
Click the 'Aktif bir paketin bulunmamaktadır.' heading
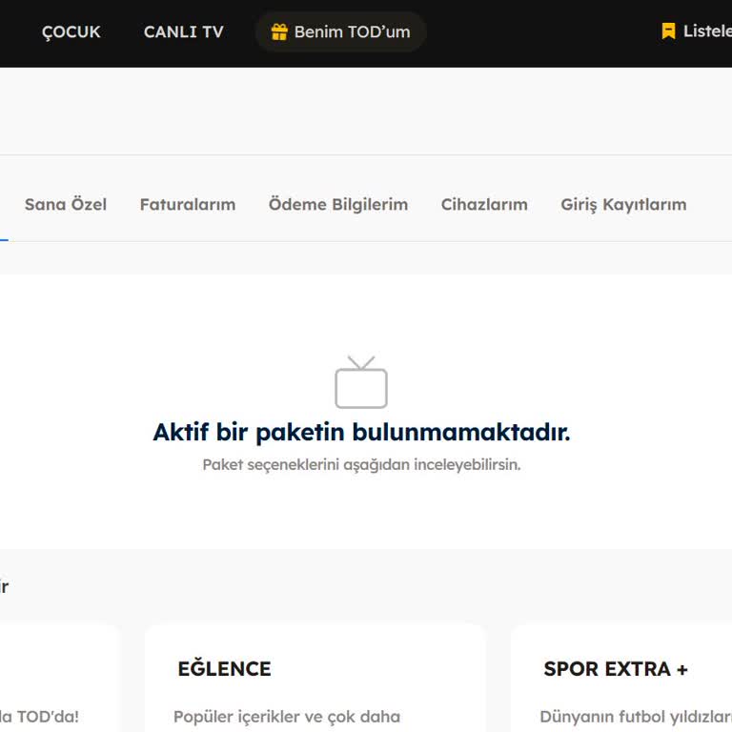click(361, 432)
